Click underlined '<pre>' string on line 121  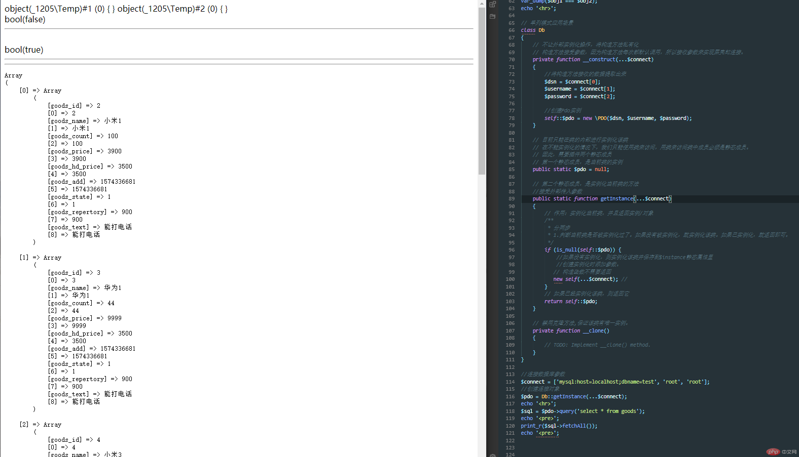(547, 433)
